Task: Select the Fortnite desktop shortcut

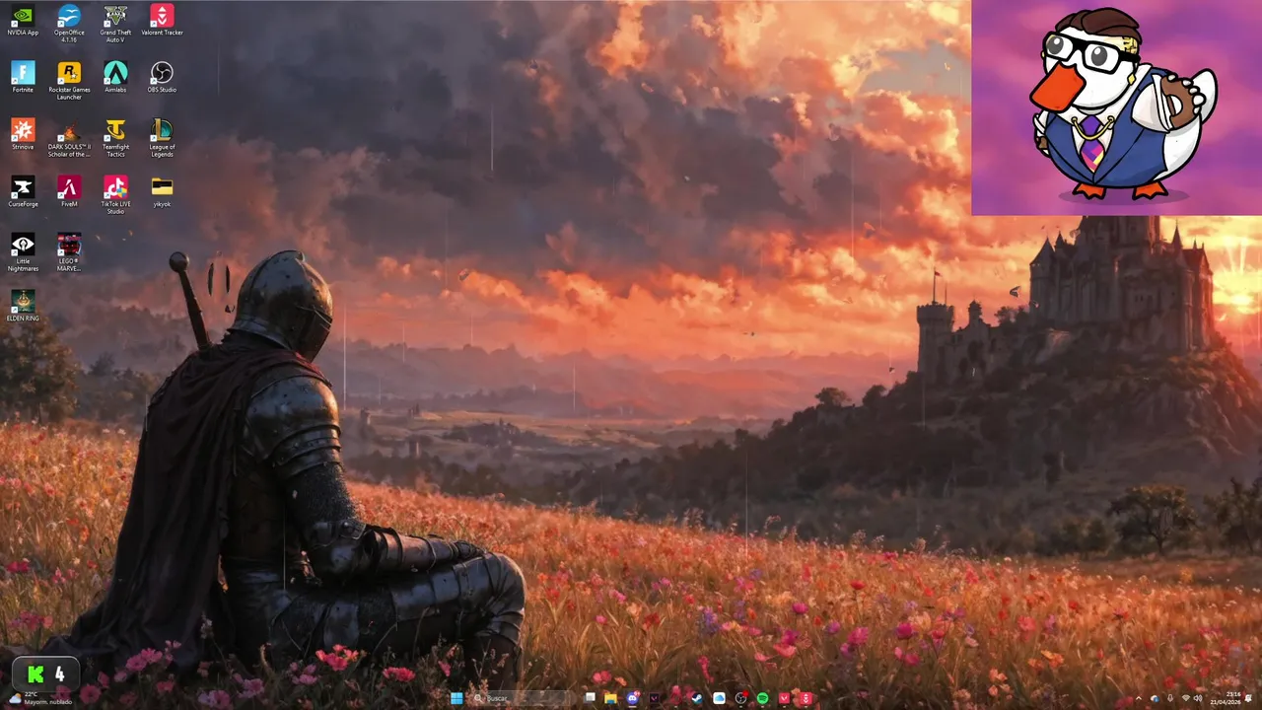Action: point(22,79)
